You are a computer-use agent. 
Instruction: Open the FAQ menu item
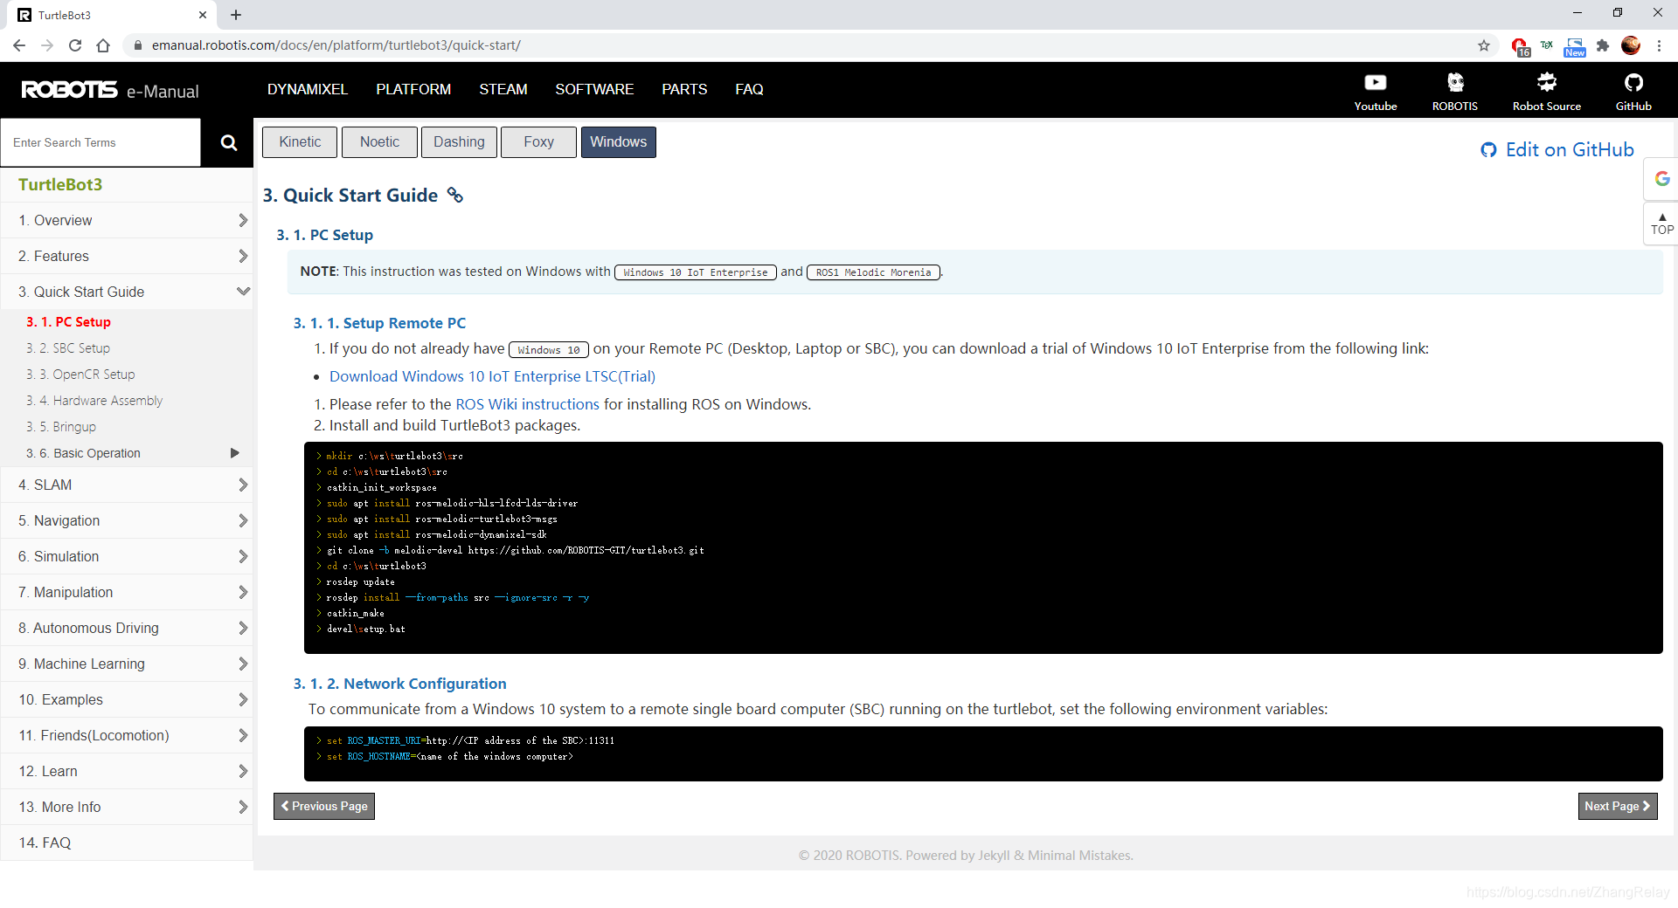749,89
